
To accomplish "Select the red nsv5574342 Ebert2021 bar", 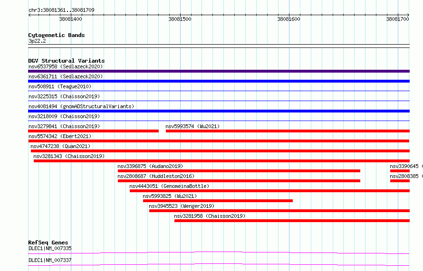I will pyautogui.click(x=219, y=141).
